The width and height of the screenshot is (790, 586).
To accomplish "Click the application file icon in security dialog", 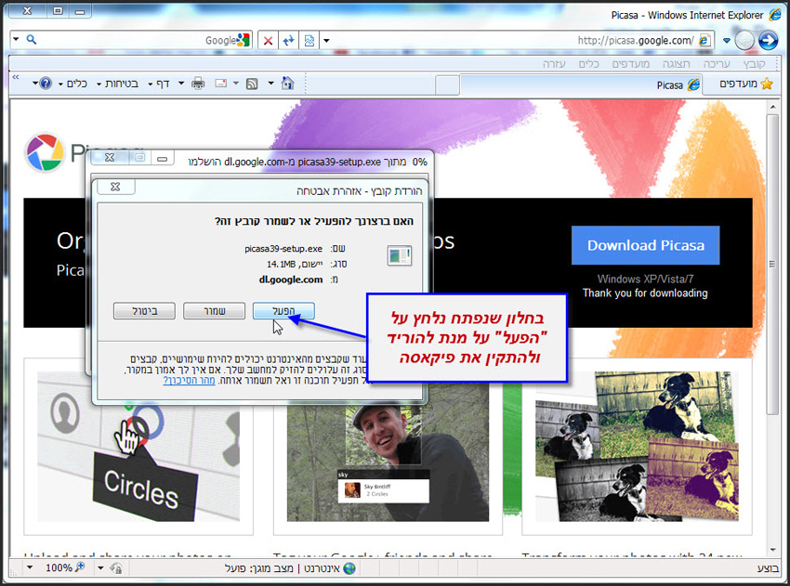I will (x=400, y=255).
